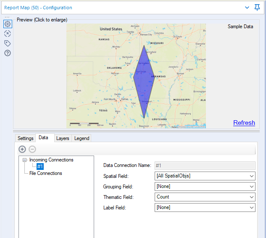Viewport: 266px width, 238px height.
Task: Click the Help question mark icon
Action: pos(8,53)
